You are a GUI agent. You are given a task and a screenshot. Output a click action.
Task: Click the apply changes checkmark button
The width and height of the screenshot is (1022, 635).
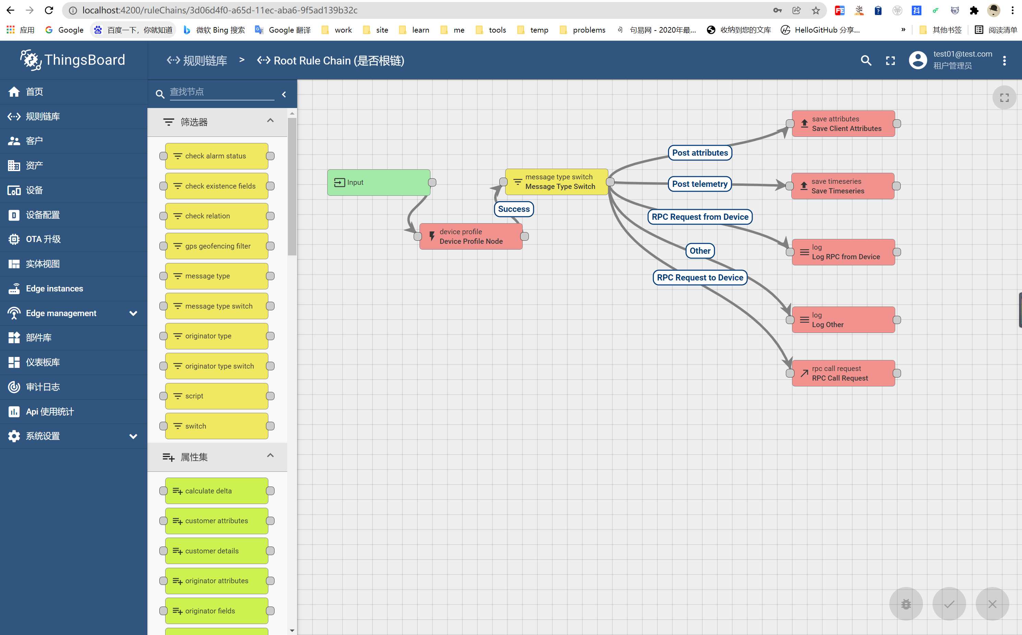[x=949, y=604]
